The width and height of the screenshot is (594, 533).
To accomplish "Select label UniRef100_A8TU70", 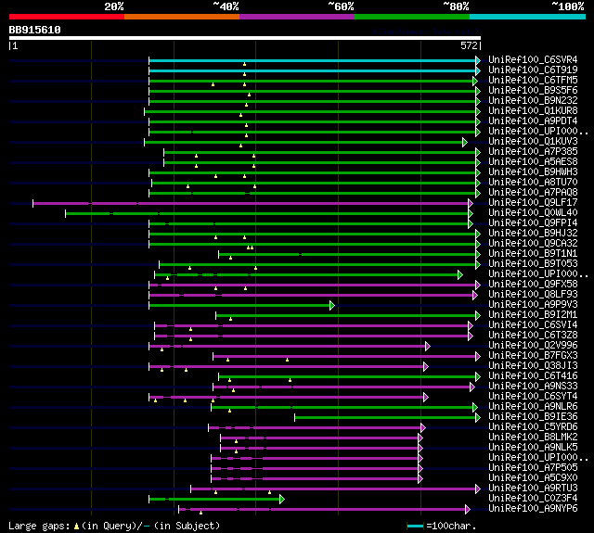I will (533, 183).
